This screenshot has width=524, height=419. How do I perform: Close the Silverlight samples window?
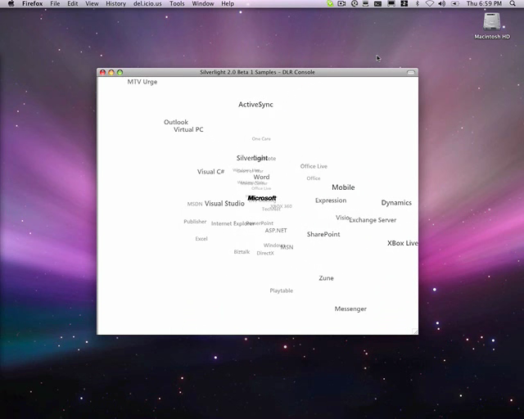[102, 72]
